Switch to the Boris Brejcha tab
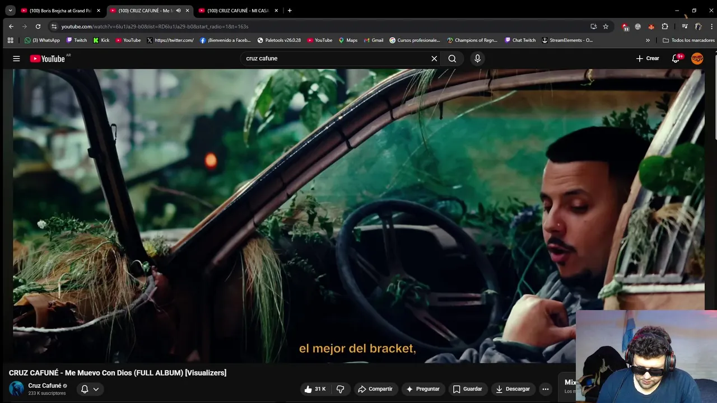Screen dimensions: 717x403 pyautogui.click(x=60, y=10)
